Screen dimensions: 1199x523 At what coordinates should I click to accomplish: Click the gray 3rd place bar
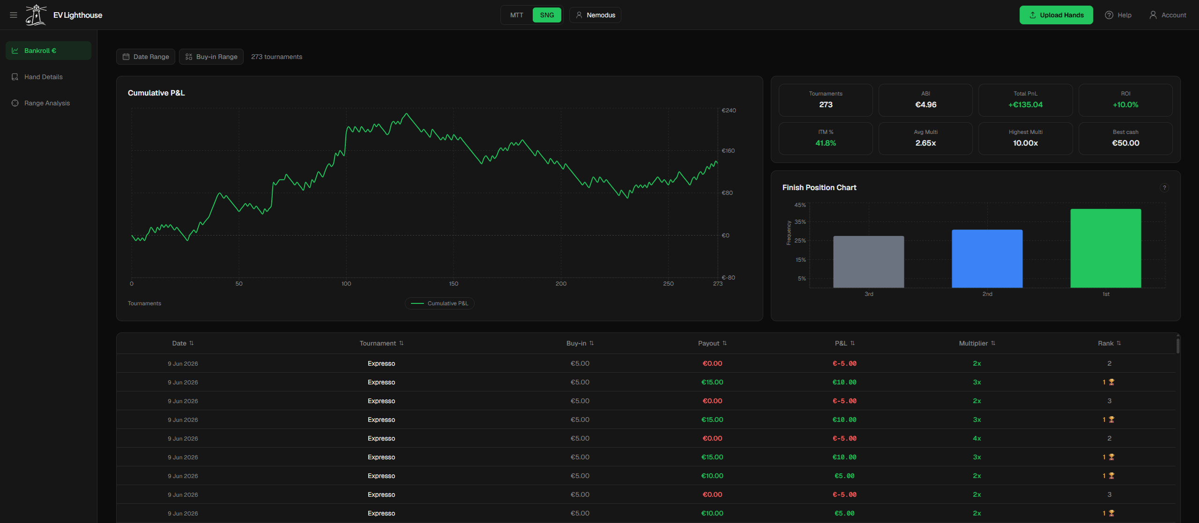coord(869,262)
